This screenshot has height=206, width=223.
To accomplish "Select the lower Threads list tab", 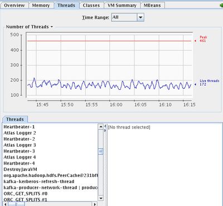I will [x=15, y=119].
